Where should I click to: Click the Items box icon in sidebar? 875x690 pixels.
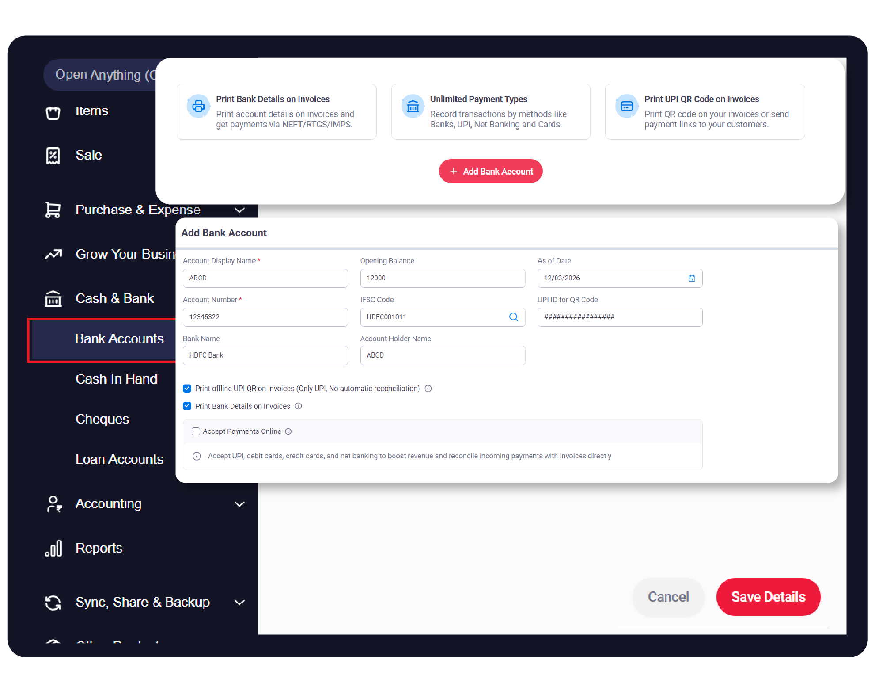pyautogui.click(x=53, y=112)
